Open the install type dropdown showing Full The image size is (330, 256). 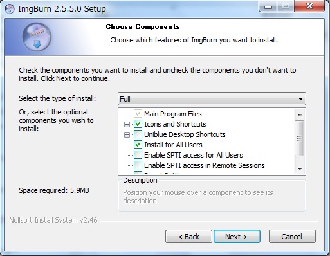(212, 99)
